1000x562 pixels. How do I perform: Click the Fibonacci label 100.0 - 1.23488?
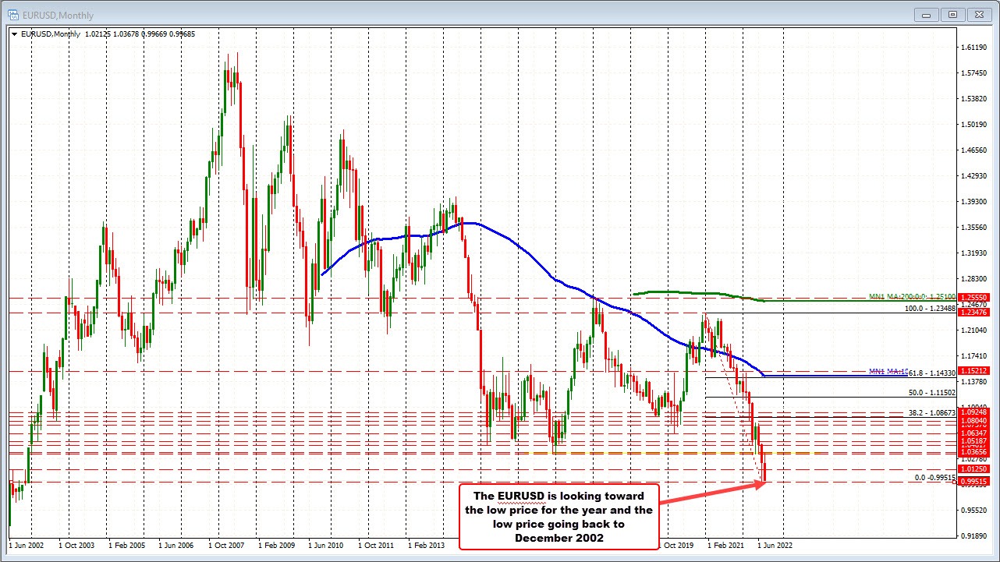[930, 309]
